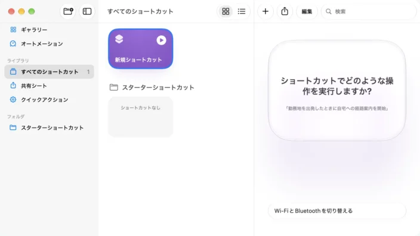Switch to list view icon
Viewport: 420px width, 236px height.
tap(242, 11)
